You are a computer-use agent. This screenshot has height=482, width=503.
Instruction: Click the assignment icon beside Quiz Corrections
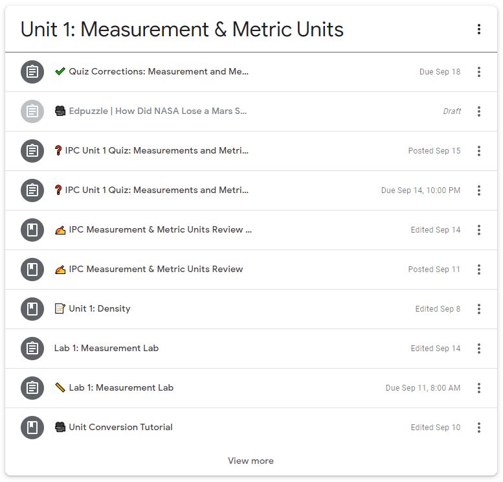(x=32, y=72)
